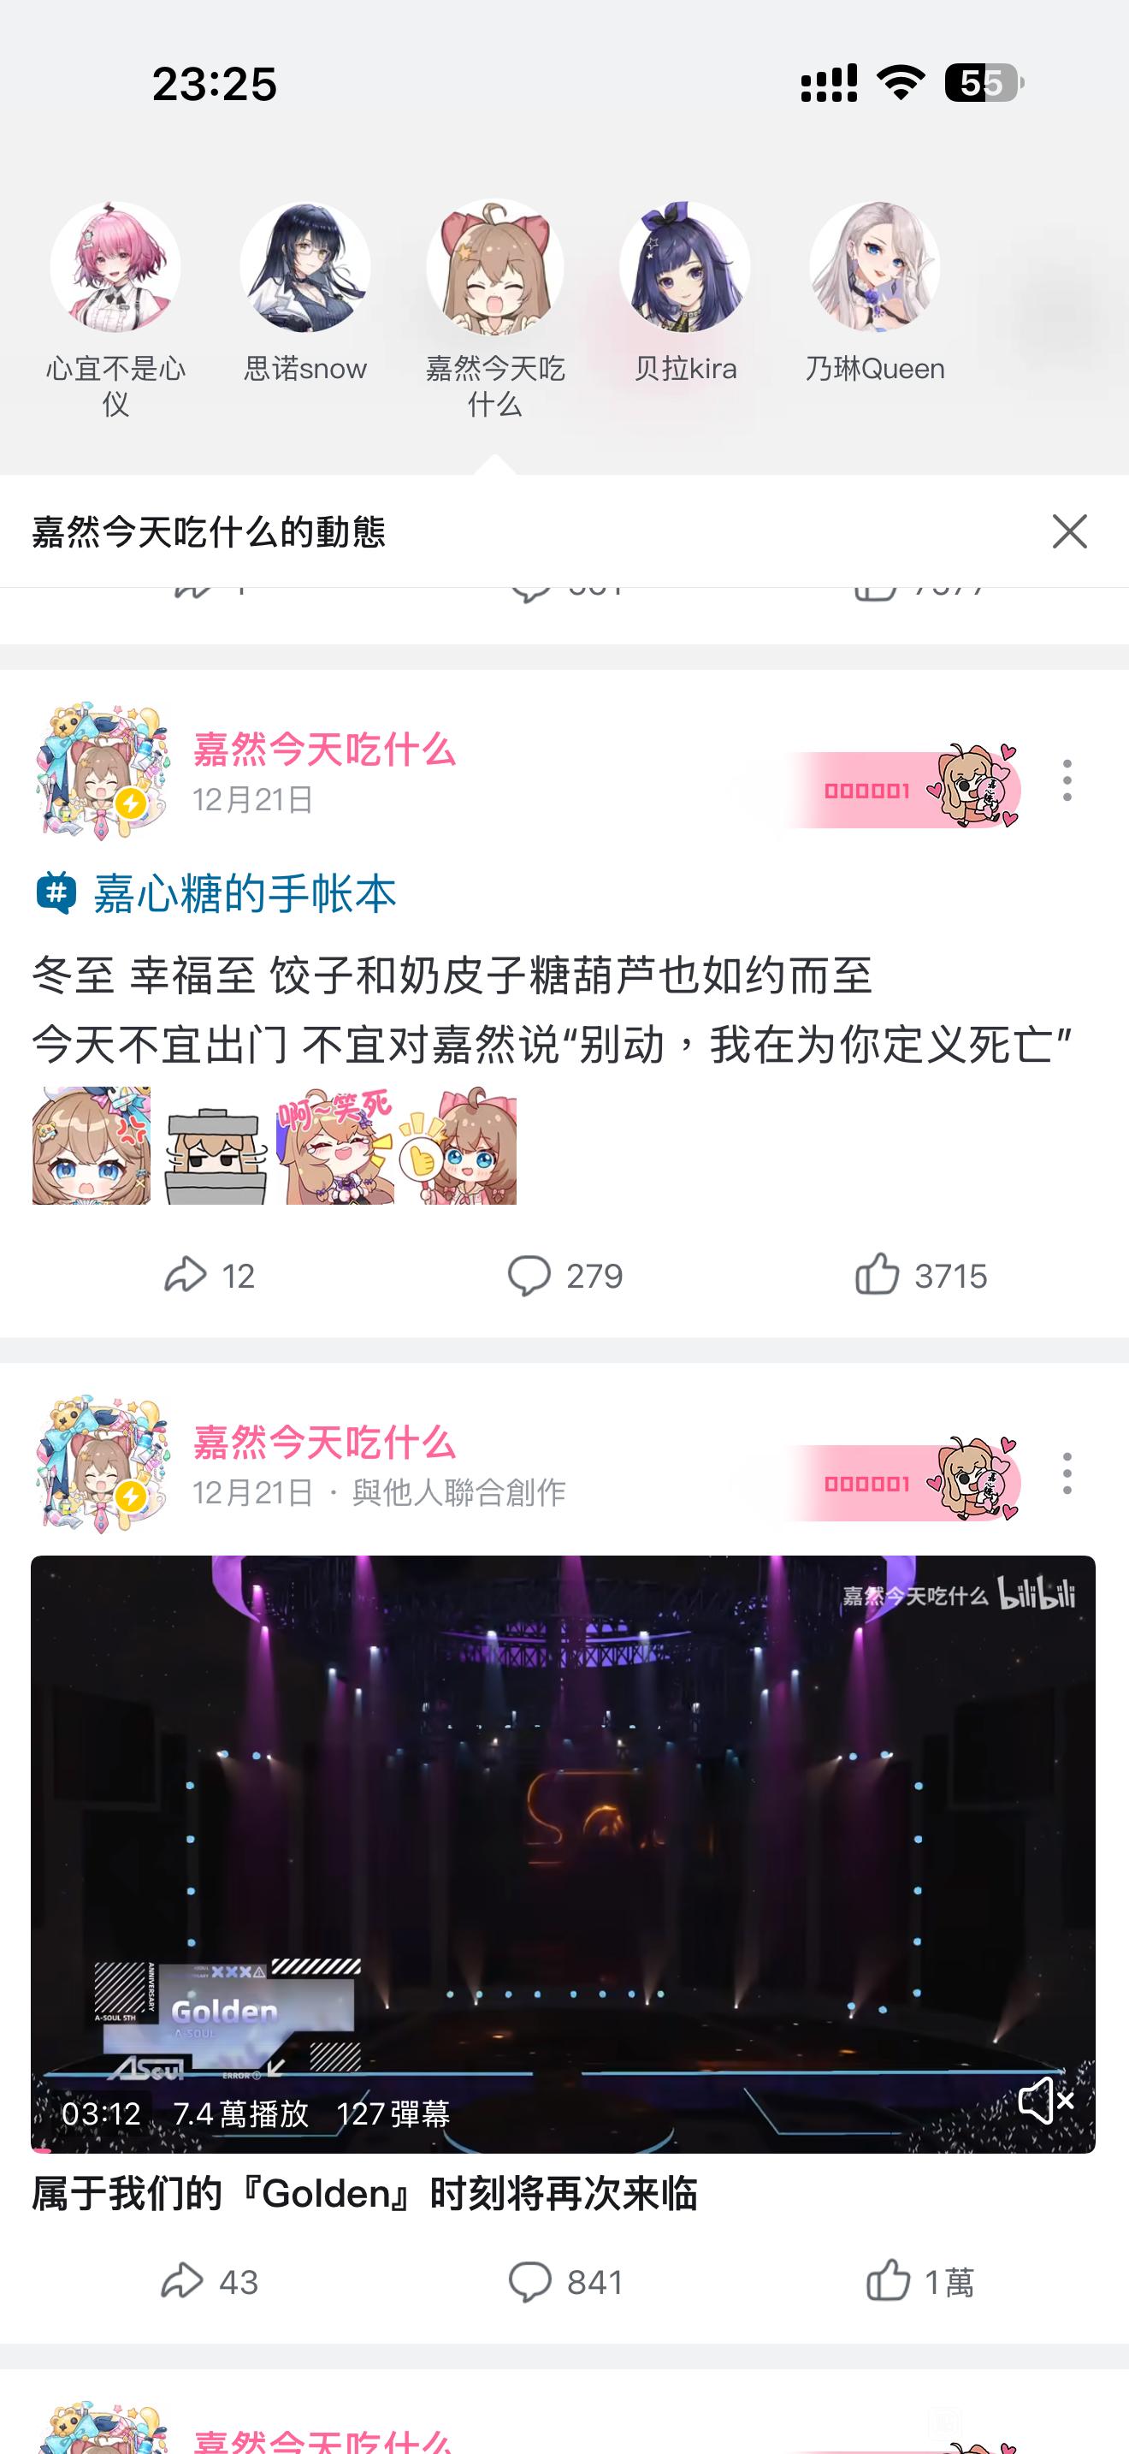Open the more options menu on the 冬至 post

tap(1067, 780)
